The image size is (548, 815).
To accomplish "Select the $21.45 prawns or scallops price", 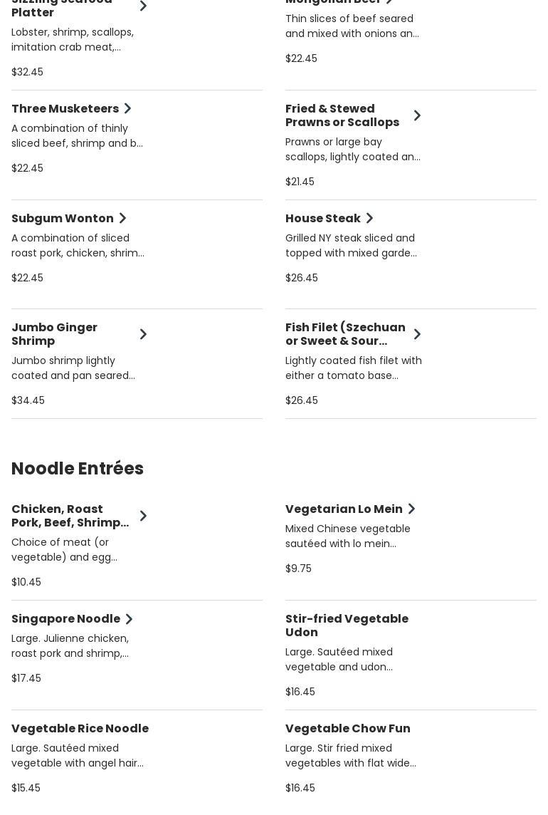I will [x=300, y=182].
